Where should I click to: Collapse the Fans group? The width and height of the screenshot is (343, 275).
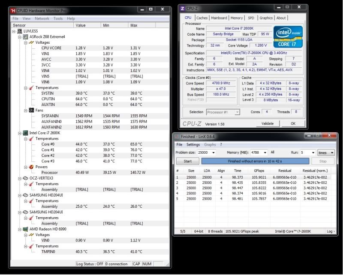point(26,111)
